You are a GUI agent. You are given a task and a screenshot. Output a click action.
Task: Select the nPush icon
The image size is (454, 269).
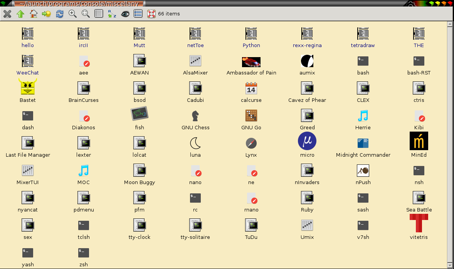(x=363, y=171)
